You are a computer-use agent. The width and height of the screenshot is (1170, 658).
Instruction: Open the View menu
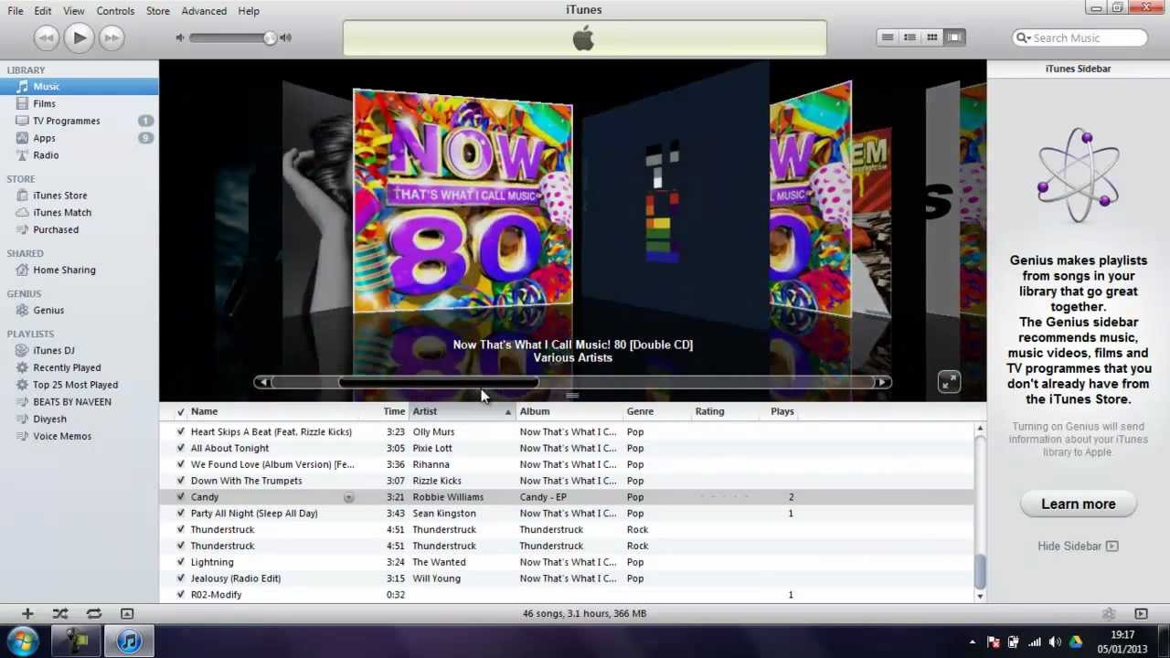(x=74, y=11)
